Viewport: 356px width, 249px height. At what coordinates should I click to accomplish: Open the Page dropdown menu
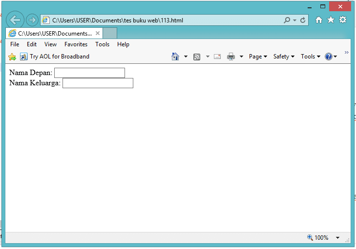click(258, 57)
